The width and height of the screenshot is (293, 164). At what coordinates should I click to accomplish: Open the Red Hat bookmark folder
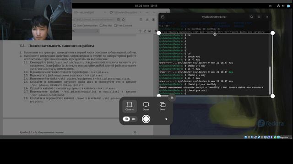[x=106, y=26]
